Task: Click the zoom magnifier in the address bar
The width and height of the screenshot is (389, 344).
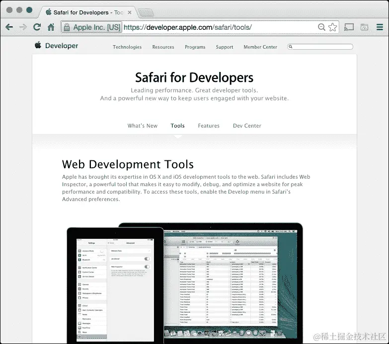Action: 321,27
